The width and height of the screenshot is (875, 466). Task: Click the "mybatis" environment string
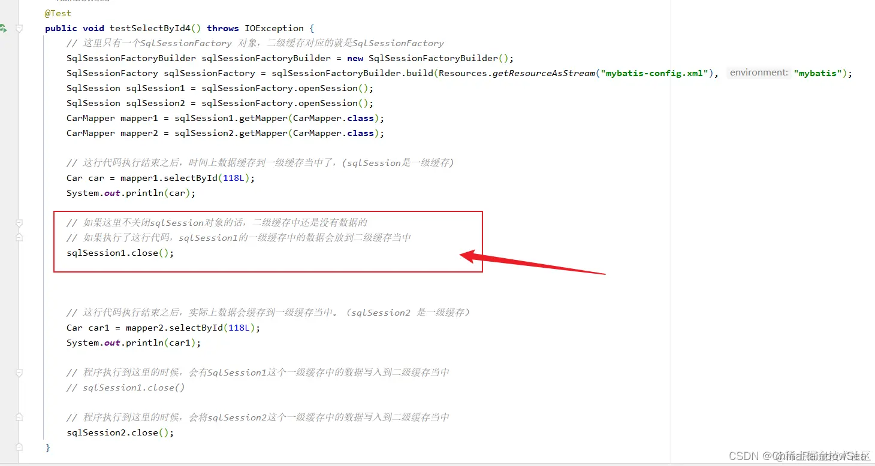point(817,73)
